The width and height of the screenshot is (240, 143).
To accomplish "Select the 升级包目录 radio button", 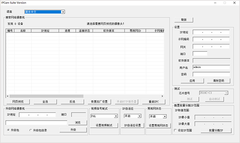I will click(31, 130).
